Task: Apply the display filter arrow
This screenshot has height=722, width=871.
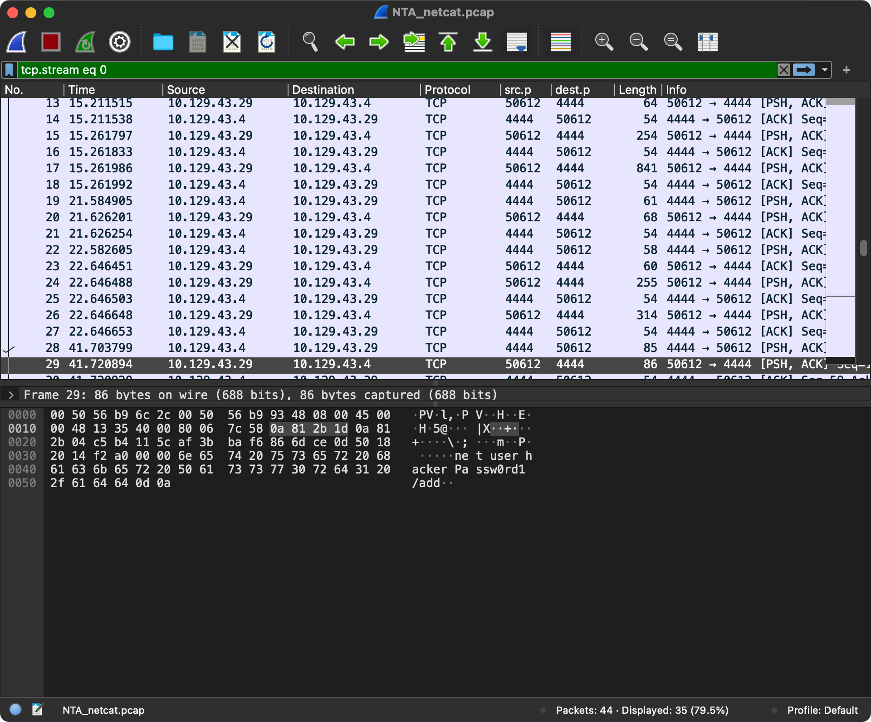Action: pyautogui.click(x=804, y=70)
